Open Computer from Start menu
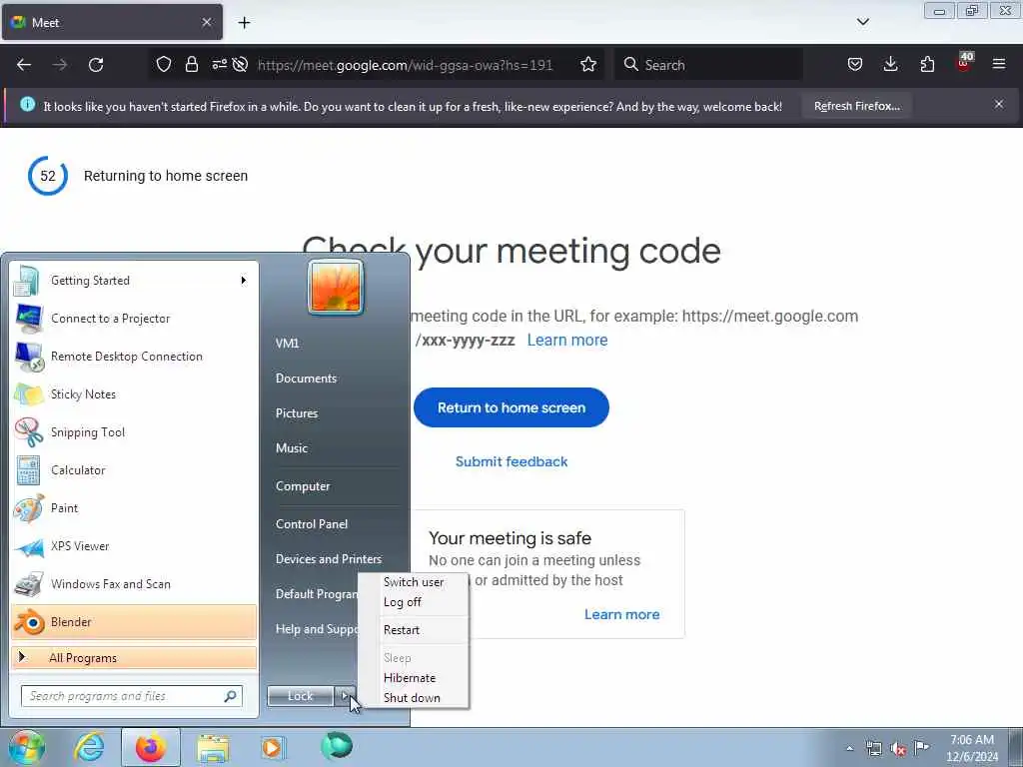The height and width of the screenshot is (767, 1023). 303,486
